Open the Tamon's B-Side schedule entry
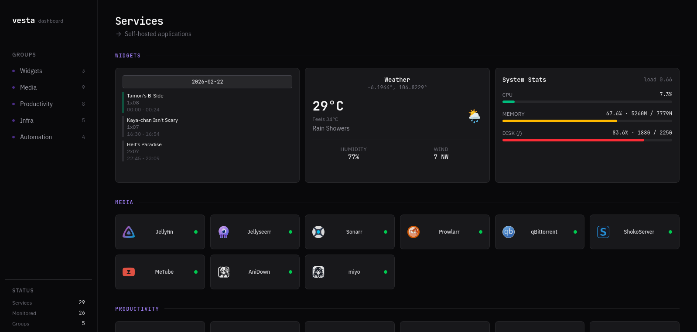 coord(145,102)
